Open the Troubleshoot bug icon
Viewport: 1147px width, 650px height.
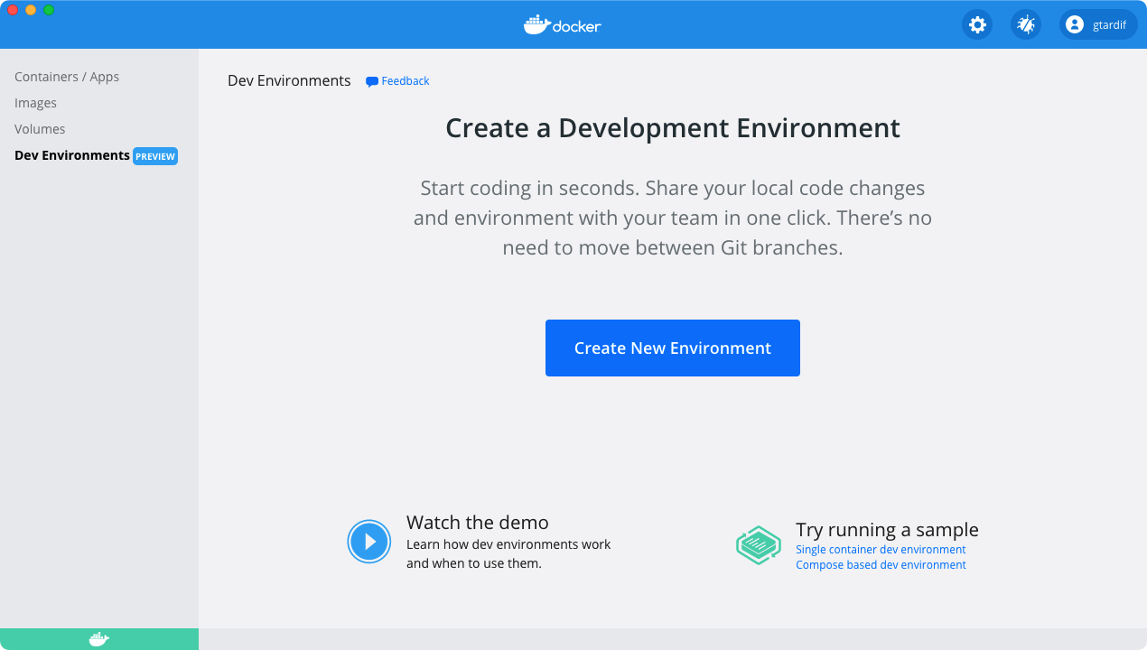(1025, 24)
